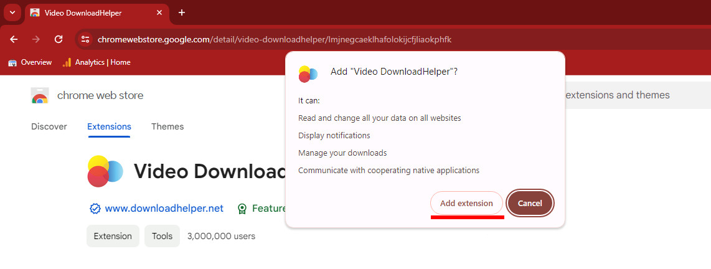The image size is (711, 269).
Task: Click the Overview bookmark
Action: 30,62
